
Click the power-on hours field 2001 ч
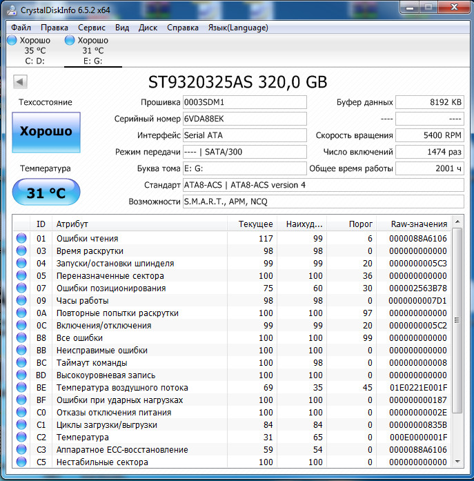coord(430,168)
